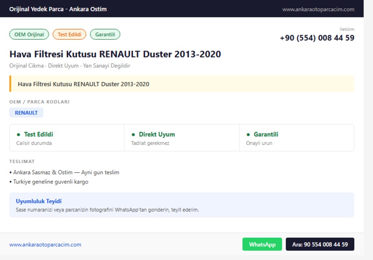Click the RENAULT brand tag
373x260 pixels.
pos(26,113)
